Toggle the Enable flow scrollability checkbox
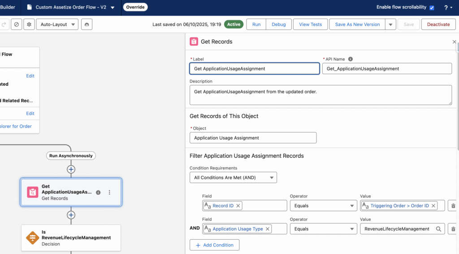The height and width of the screenshot is (254, 459). pyautogui.click(x=432, y=8)
